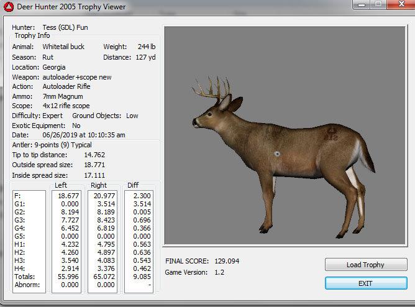Click the measurement labels list box (F, G1…)
This screenshot has height=307, width=415.
[x=29, y=241]
